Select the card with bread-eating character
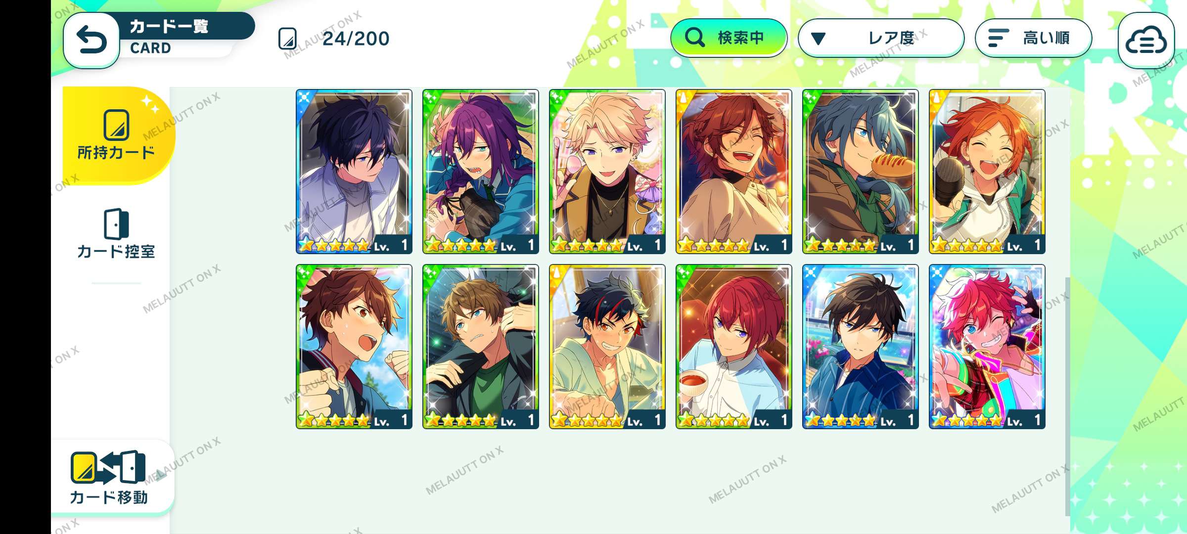The height and width of the screenshot is (534, 1187). tap(860, 172)
